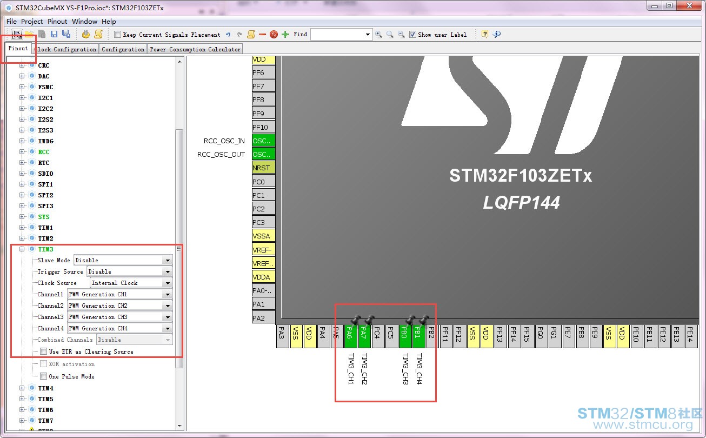
Task: Click the Zoom In magnifier icon
Action: (378, 35)
